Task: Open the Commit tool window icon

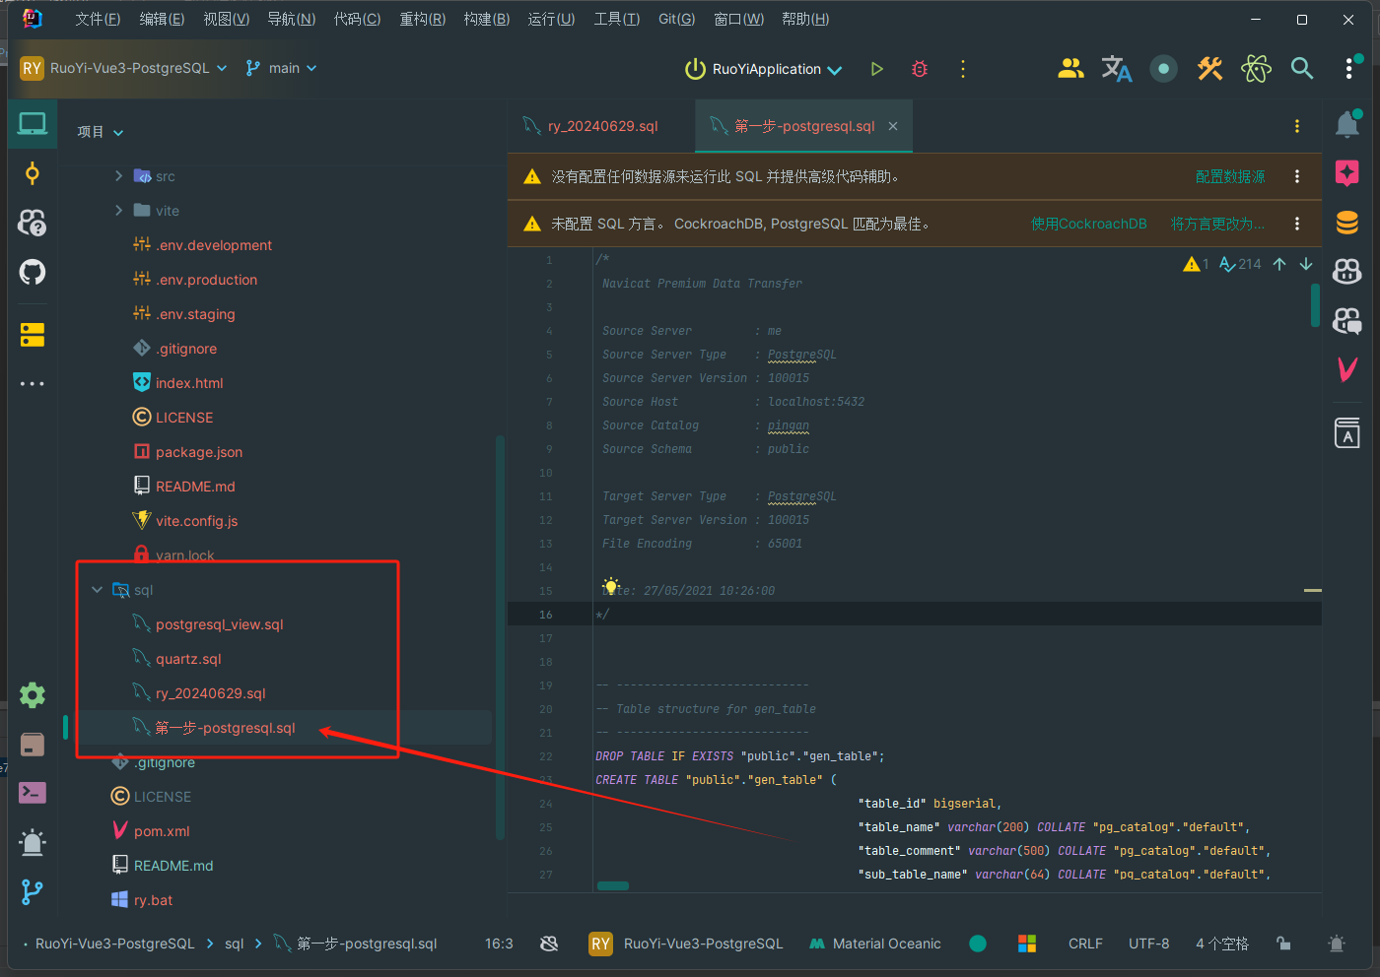Action: pyautogui.click(x=33, y=174)
